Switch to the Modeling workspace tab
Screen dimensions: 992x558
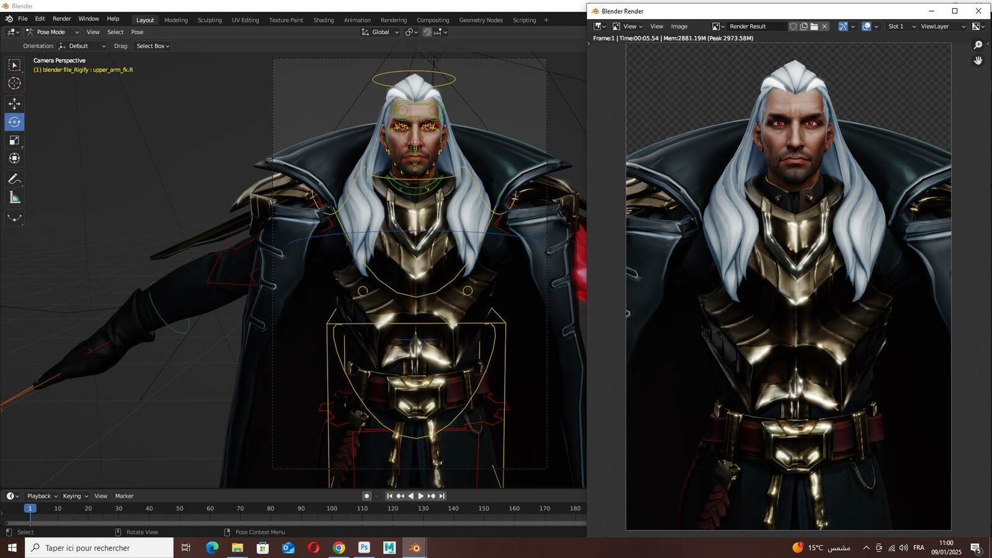[176, 20]
